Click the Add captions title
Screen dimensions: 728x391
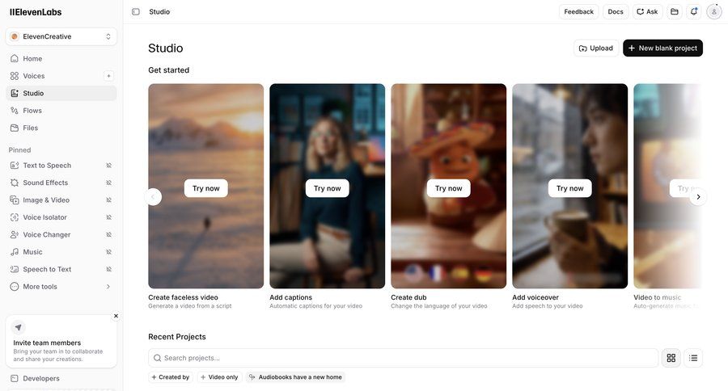(x=290, y=297)
